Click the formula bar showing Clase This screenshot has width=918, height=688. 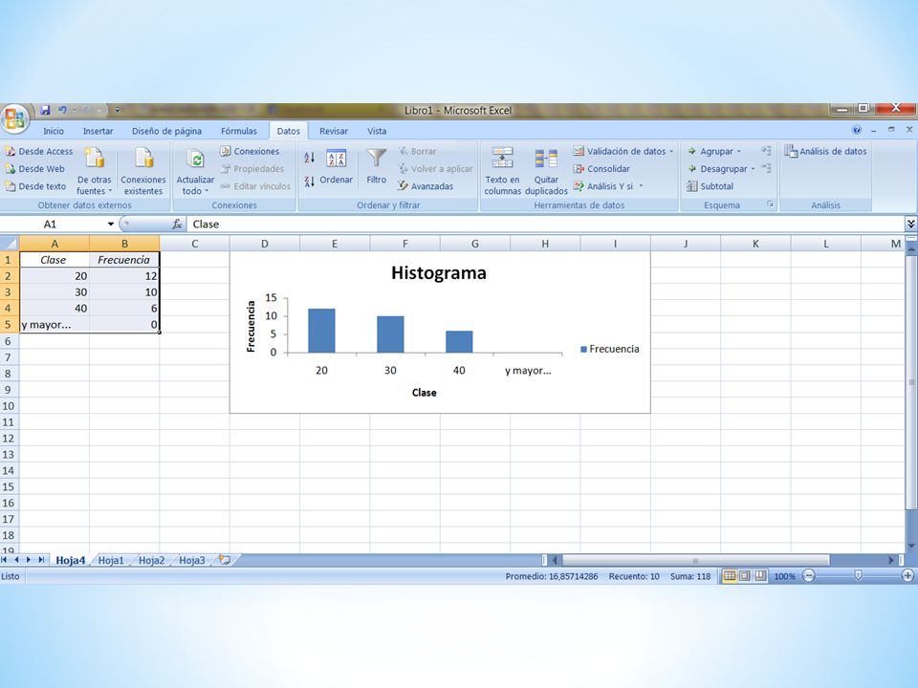544,224
